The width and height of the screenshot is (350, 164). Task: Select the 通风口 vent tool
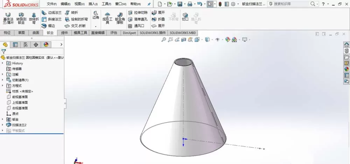pos(136,26)
